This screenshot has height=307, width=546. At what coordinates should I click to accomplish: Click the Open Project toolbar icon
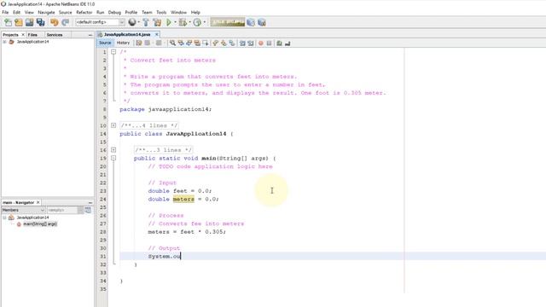click(x=29, y=23)
